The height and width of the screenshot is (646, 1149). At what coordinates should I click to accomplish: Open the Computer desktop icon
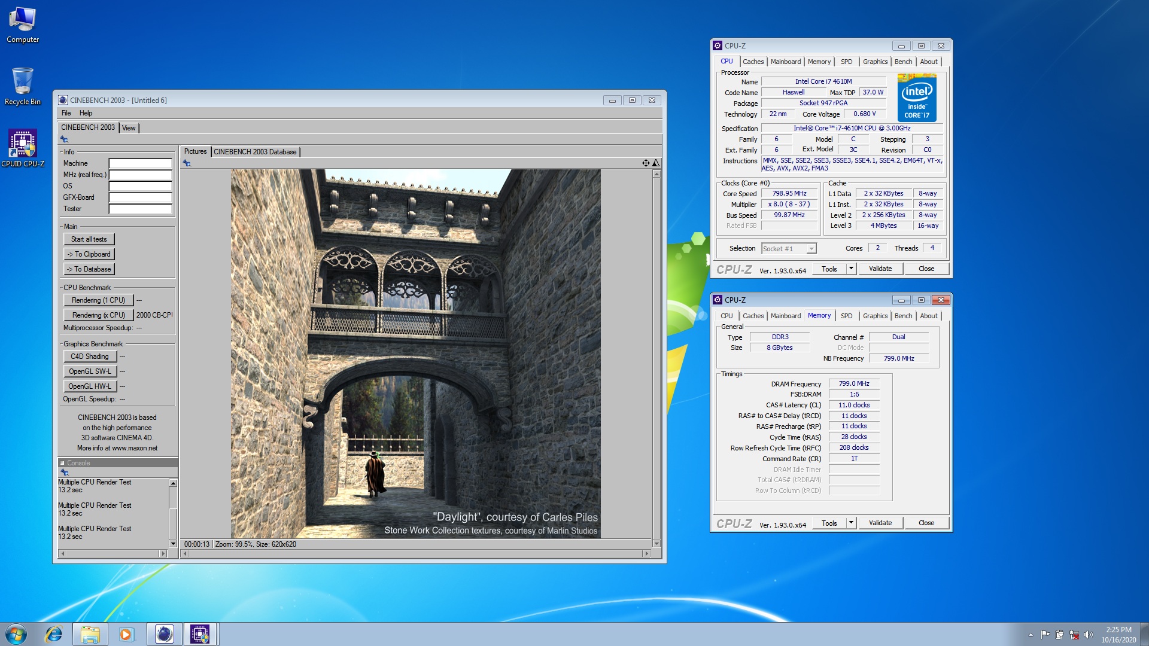coord(23,25)
